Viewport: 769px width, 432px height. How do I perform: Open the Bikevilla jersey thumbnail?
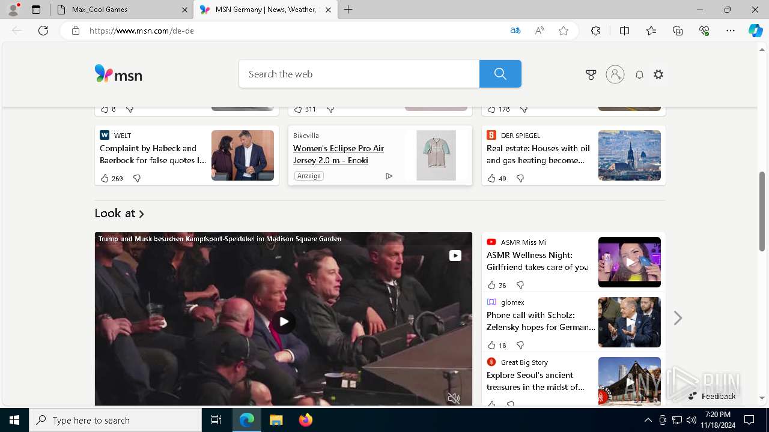point(436,155)
